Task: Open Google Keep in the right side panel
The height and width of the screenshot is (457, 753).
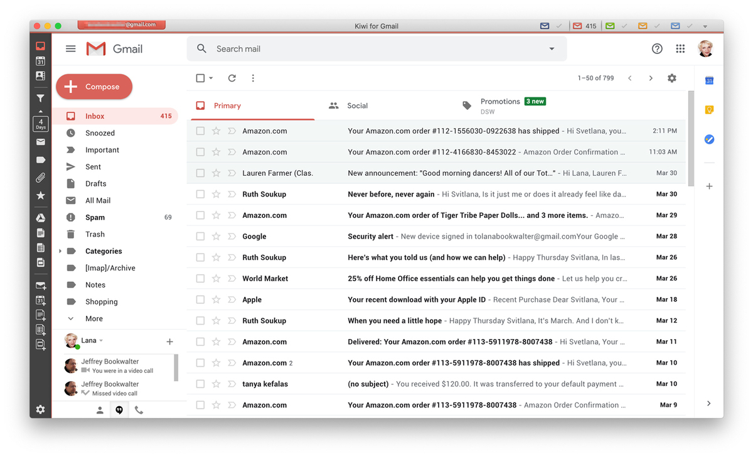Action: point(709,110)
